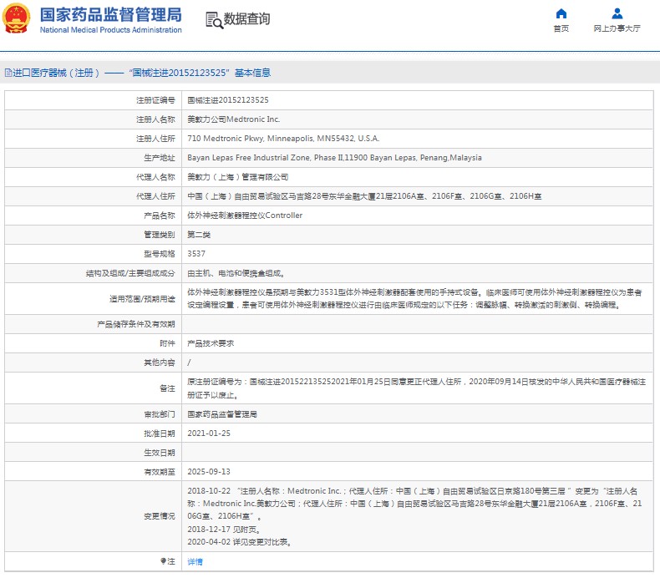Select approval date 2021-01-25
Screen dimensions: 660x578
click(x=209, y=433)
